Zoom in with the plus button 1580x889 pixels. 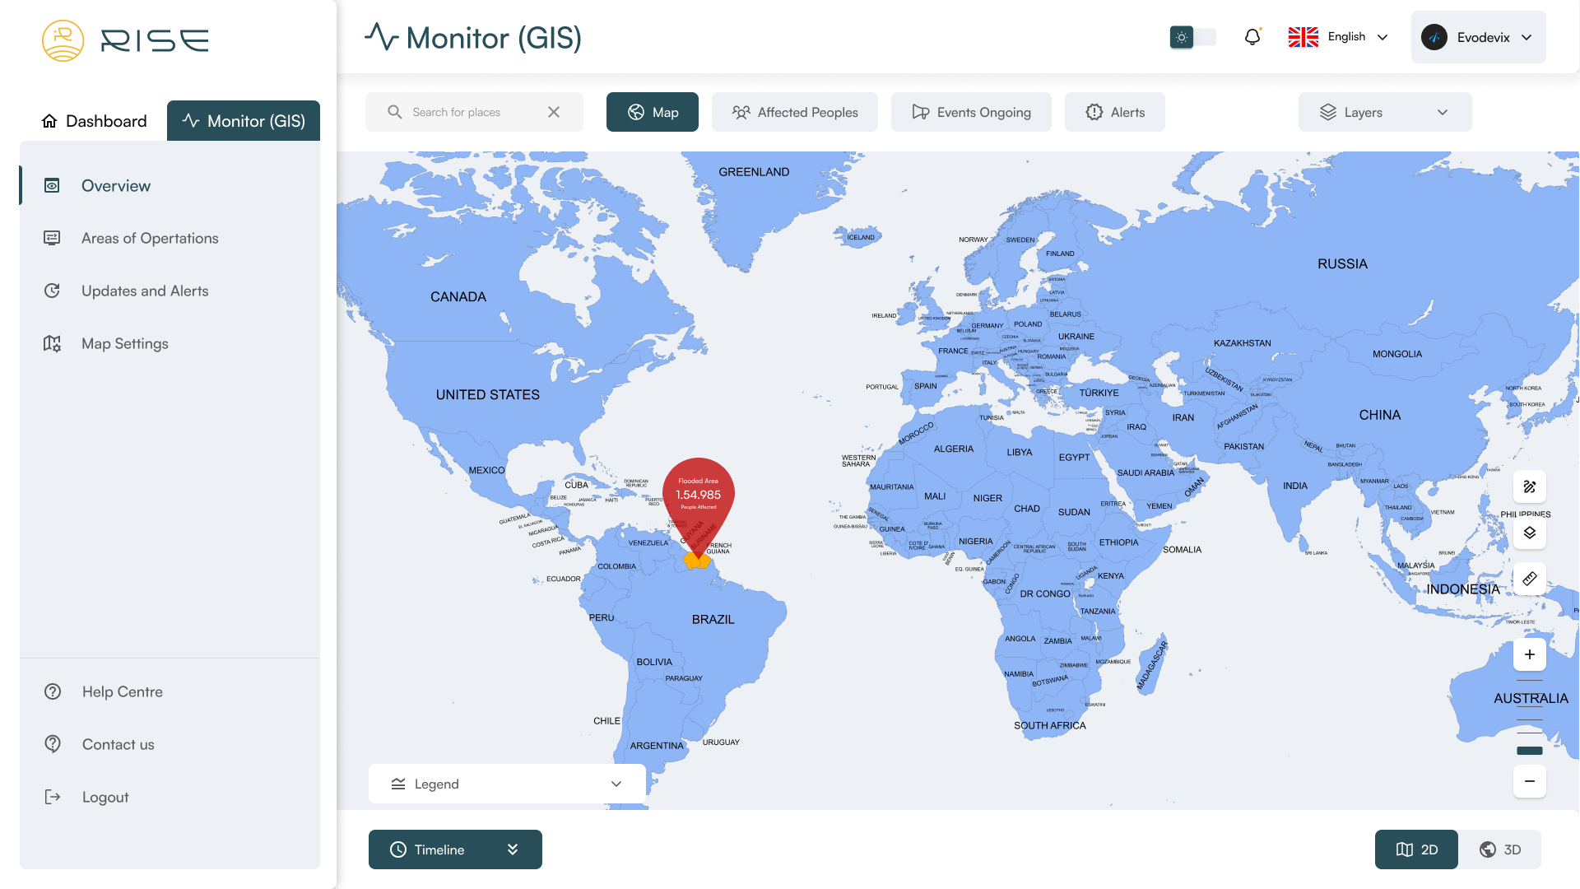[x=1529, y=654]
